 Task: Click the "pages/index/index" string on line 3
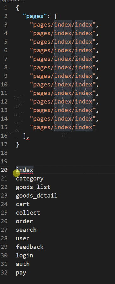[x=63, y=25]
